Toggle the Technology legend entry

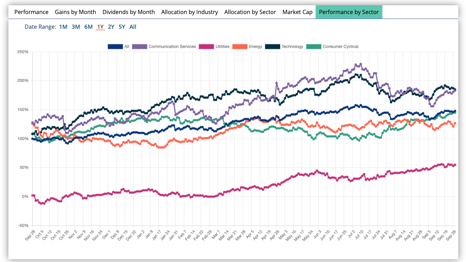[272, 46]
